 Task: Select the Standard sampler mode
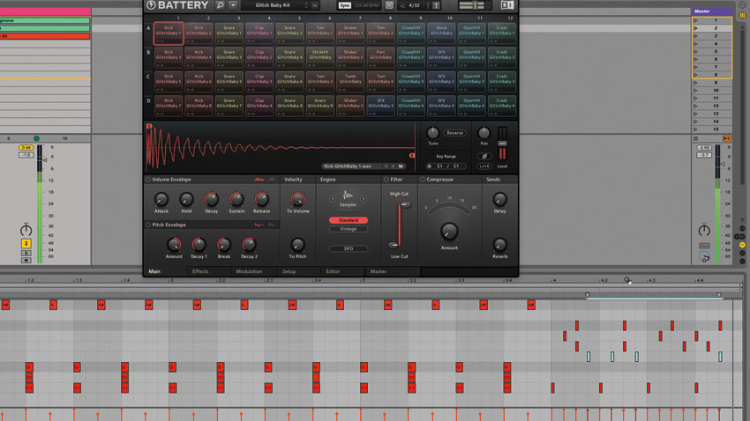pyautogui.click(x=349, y=220)
